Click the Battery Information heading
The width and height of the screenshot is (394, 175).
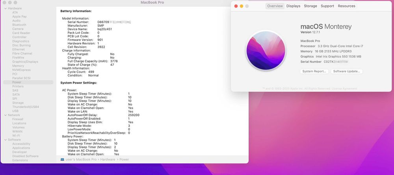[76, 11]
